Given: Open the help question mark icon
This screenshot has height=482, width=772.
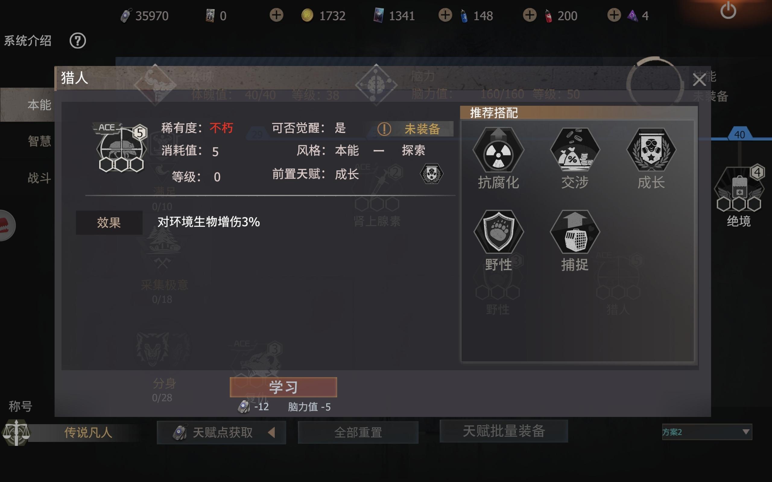Looking at the screenshot, I should [78, 41].
